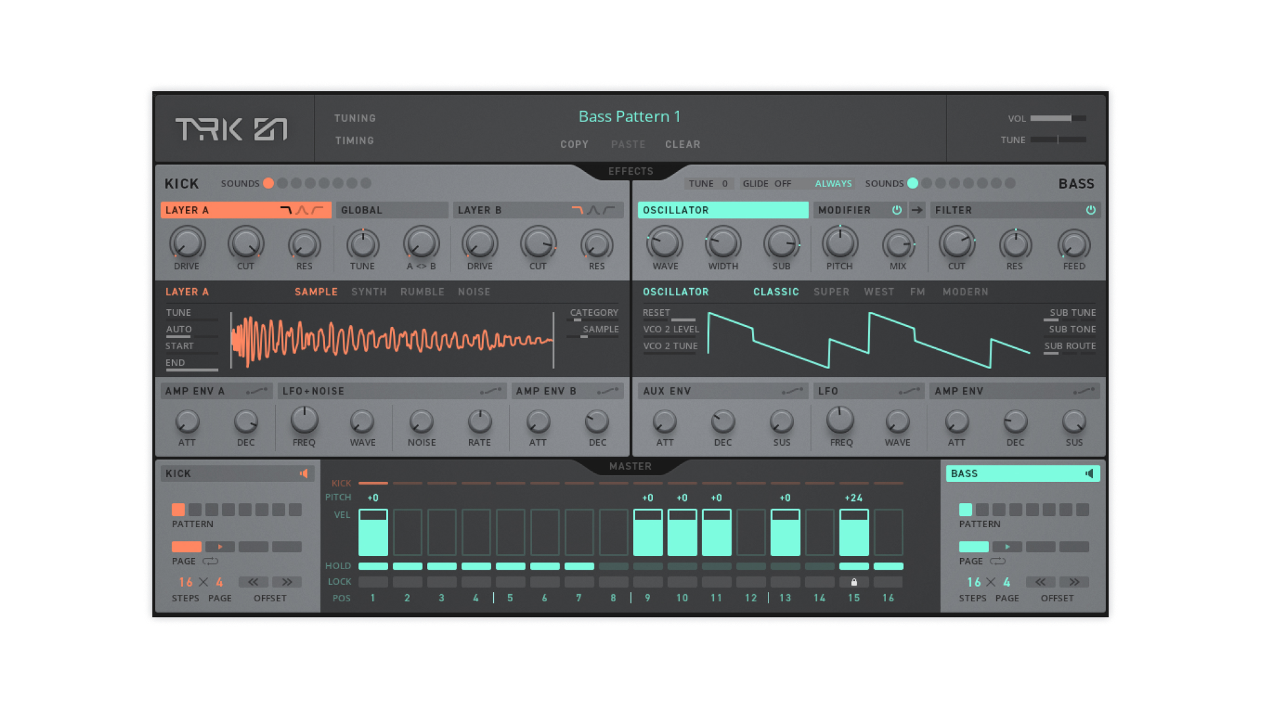Change the GLIDE OFF setting

tap(767, 184)
